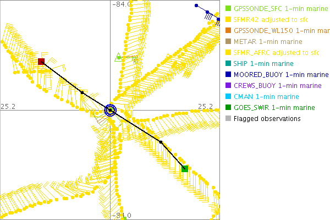The width and height of the screenshot is (330, 220).
Task: Select the blue concentric circle storm center
Action: (x=111, y=111)
